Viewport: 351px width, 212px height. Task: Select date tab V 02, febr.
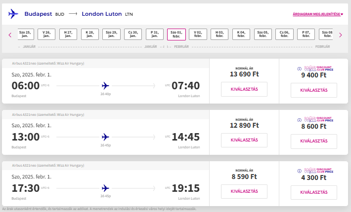(x=198, y=35)
